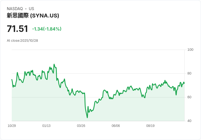Click the 71.51 closing price
The image size is (201, 140).
point(17,29)
